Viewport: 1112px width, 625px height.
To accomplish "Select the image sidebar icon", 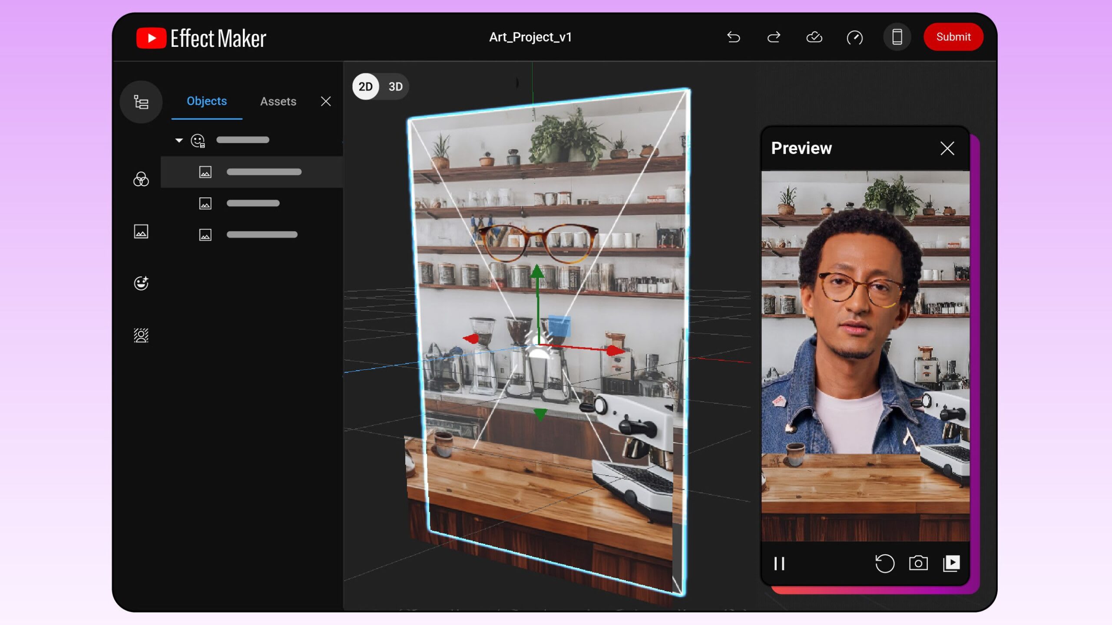I will [x=141, y=231].
